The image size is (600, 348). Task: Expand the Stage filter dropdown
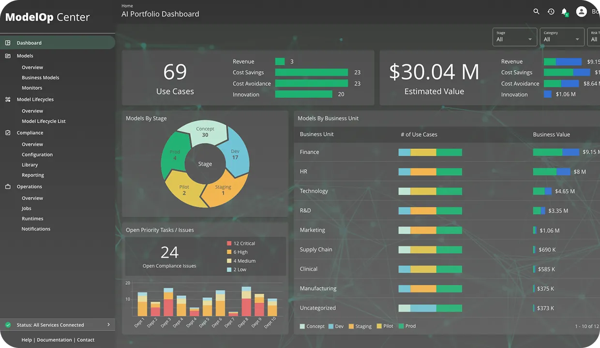(x=514, y=37)
